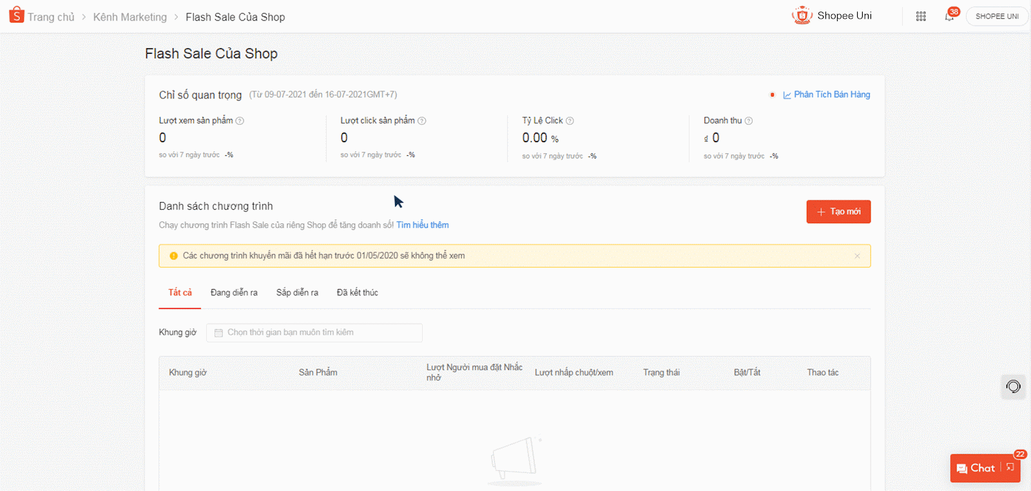Screen dimensions: 1031x491
Task: Go to Trang chủ breadcrumb
Action: tap(51, 17)
